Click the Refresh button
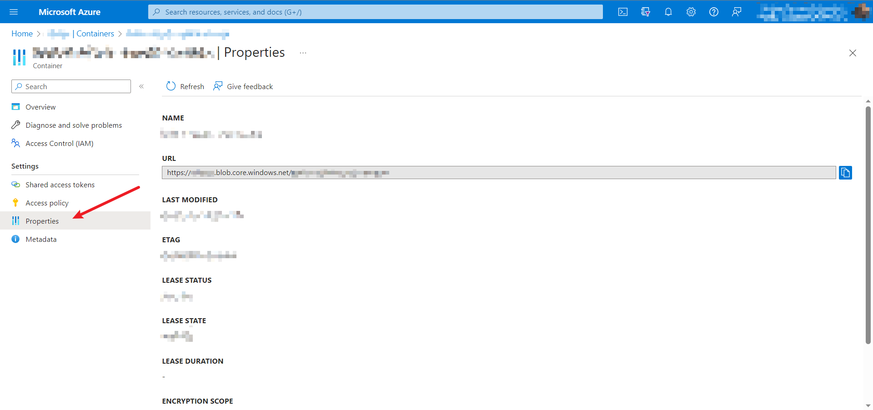This screenshot has height=410, width=873. 185,86
